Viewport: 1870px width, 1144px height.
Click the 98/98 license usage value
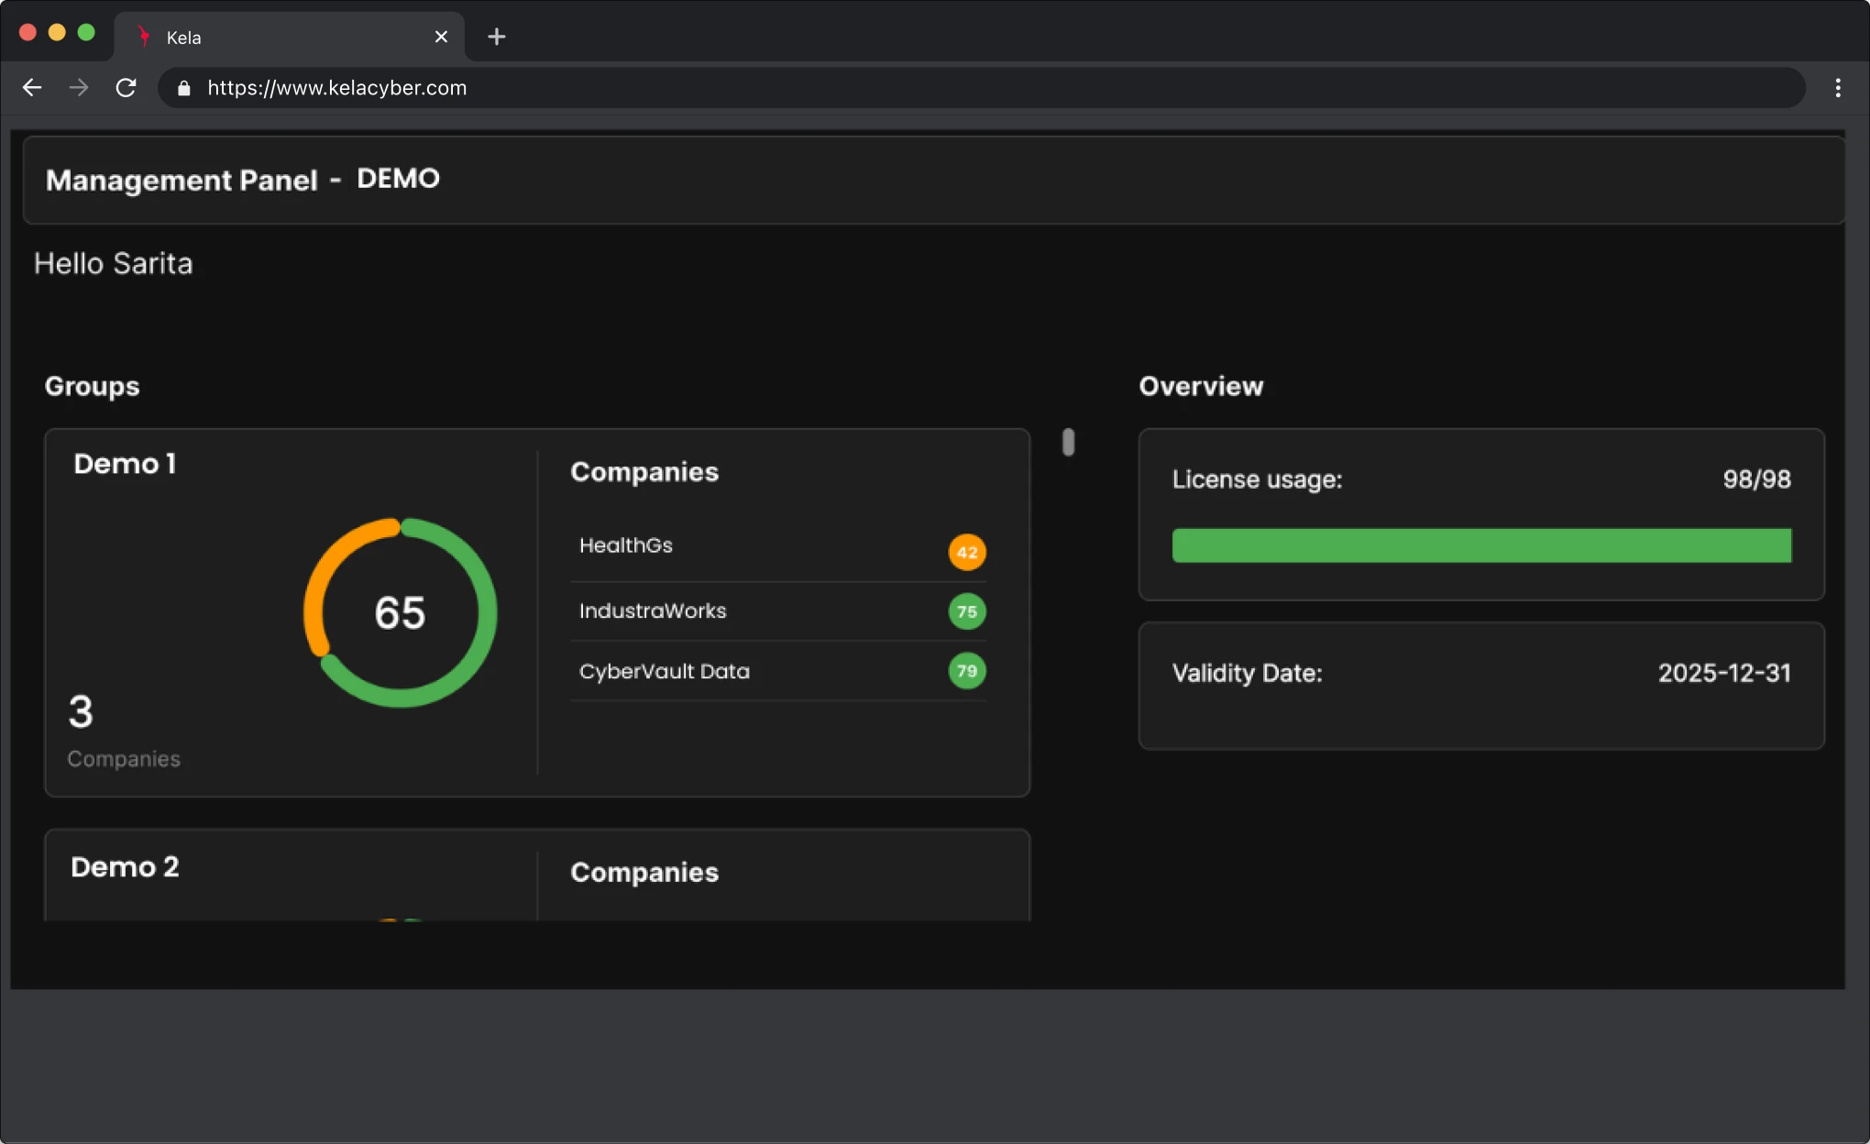(1756, 479)
